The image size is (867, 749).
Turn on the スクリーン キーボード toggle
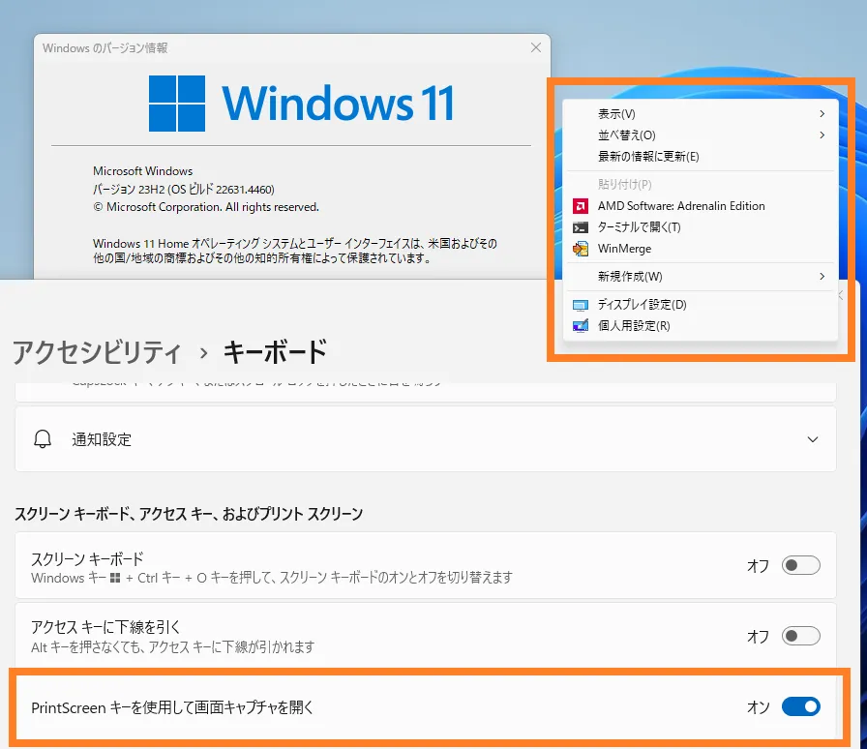pyautogui.click(x=800, y=565)
